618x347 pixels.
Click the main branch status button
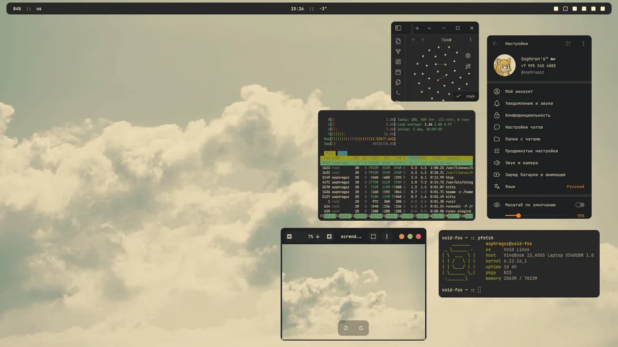coord(466,97)
